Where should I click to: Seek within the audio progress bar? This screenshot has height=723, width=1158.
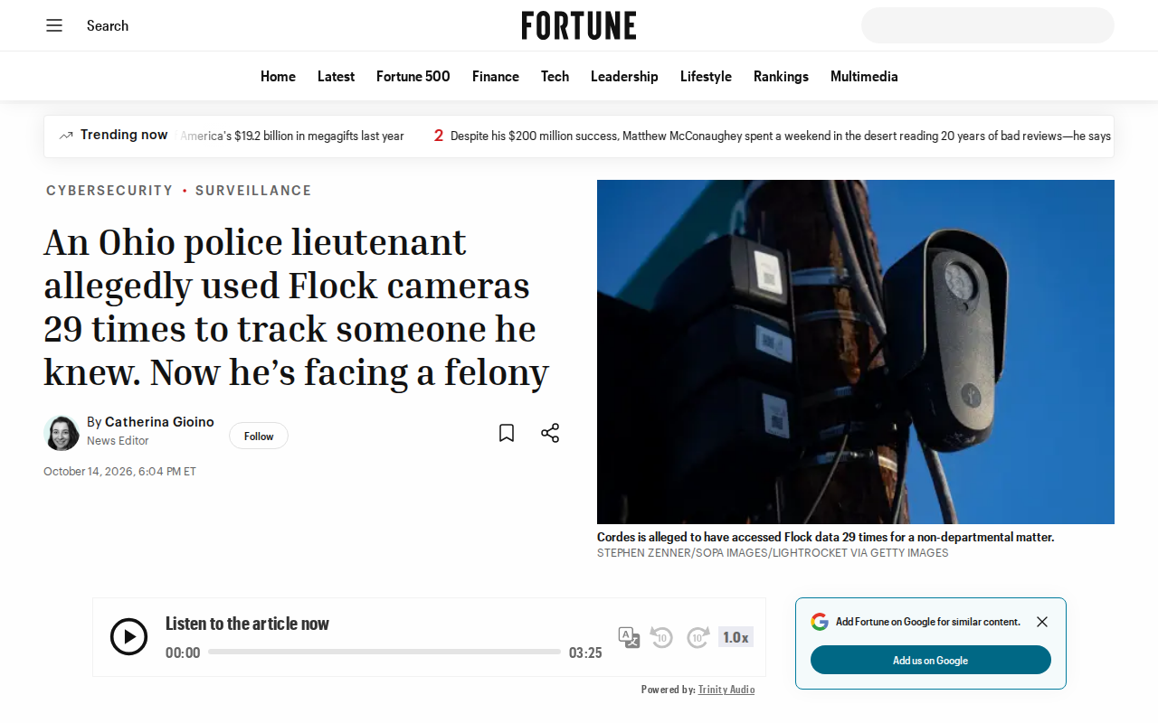pos(384,652)
